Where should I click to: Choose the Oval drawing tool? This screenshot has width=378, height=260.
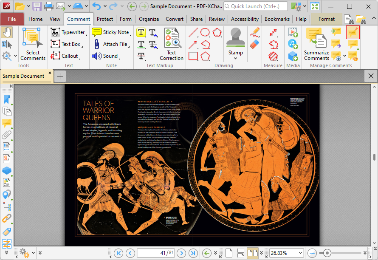pos(205,32)
